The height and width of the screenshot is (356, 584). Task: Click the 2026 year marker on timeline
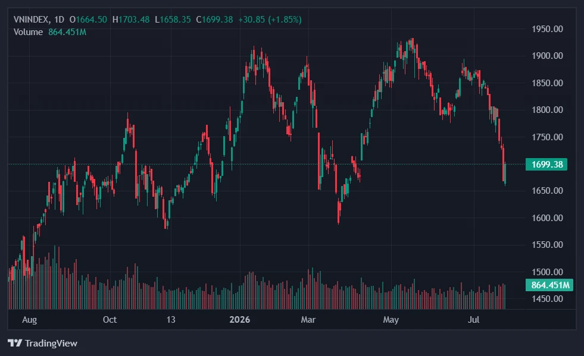coord(239,320)
